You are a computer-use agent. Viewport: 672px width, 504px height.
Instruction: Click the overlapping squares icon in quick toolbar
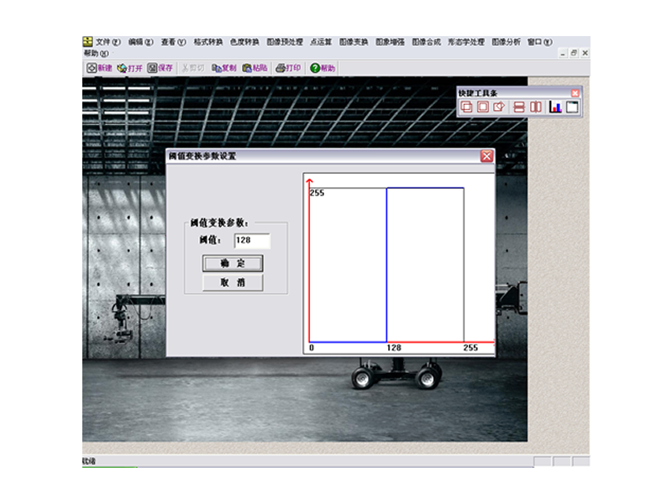pos(467,107)
